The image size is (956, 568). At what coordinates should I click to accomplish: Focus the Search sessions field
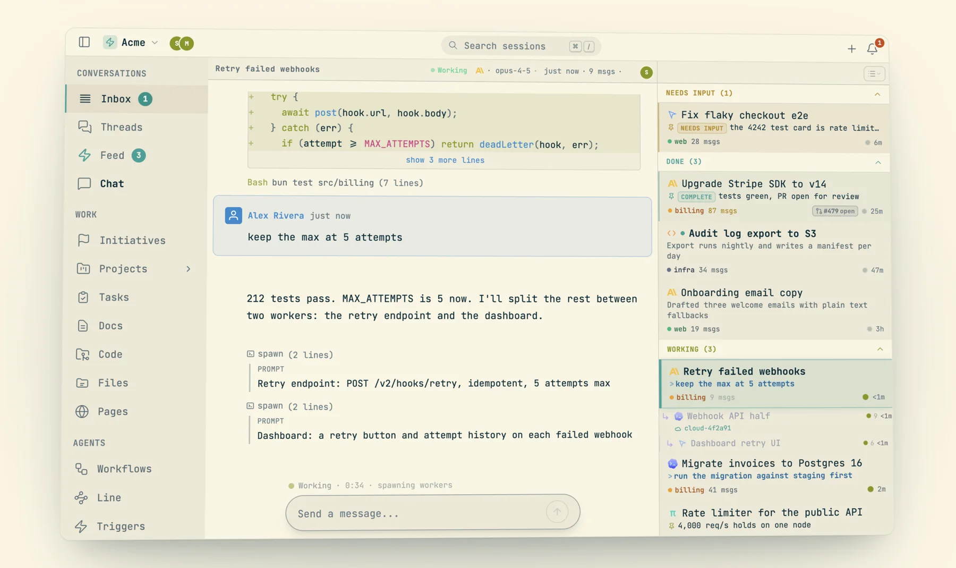click(521, 46)
